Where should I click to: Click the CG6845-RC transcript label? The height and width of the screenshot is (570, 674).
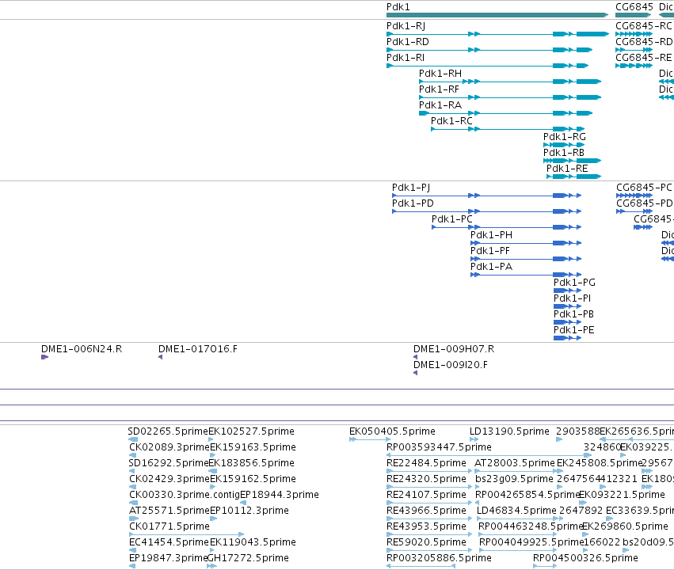tap(643, 26)
